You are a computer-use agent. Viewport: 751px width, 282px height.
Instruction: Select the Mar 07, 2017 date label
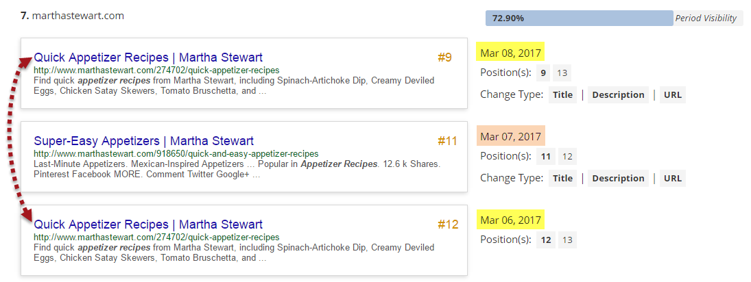[510, 136]
